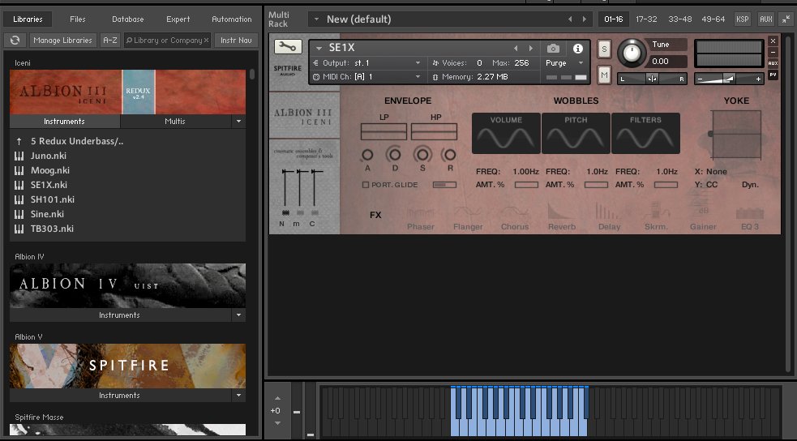The image size is (797, 441).
Task: Shift keyboard octave down arrow
Action: pyautogui.click(x=277, y=422)
